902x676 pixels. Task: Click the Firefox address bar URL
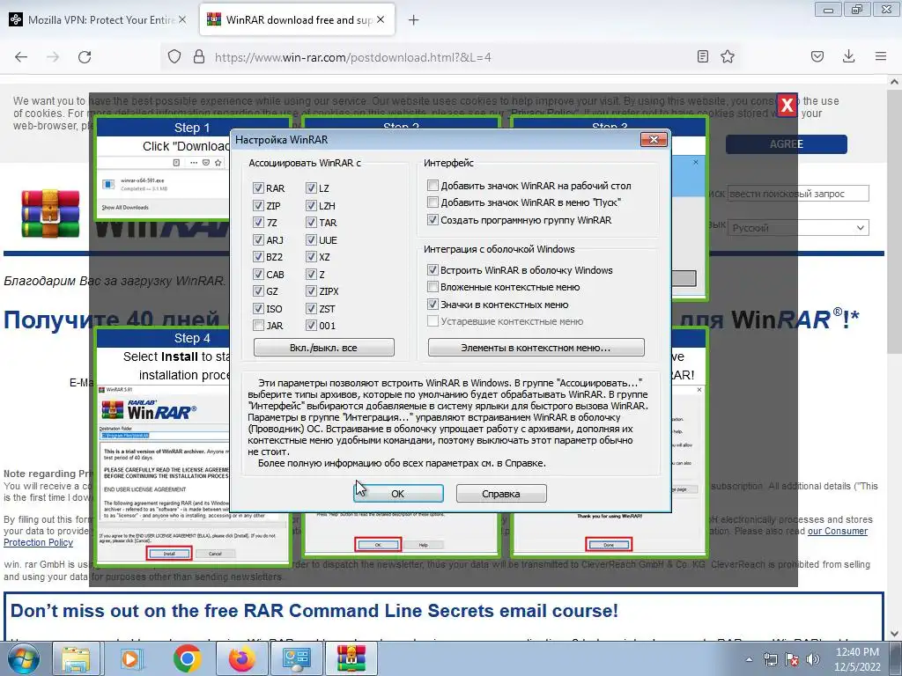coord(352,57)
